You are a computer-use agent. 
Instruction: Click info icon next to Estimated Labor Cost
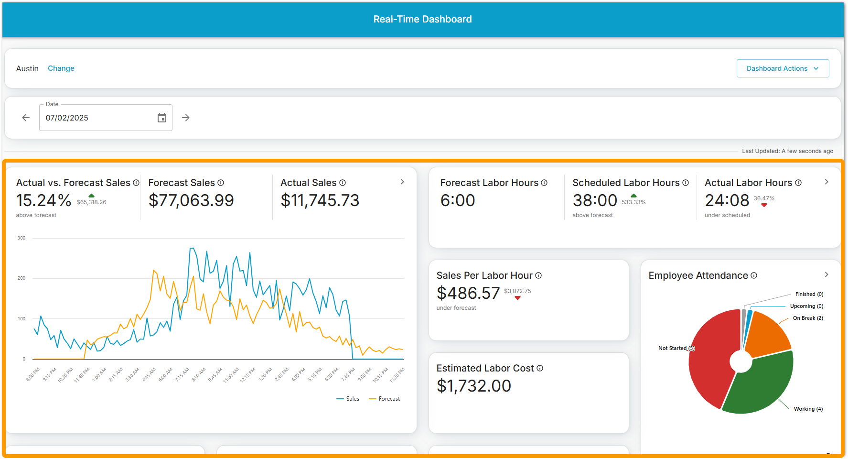[540, 368]
